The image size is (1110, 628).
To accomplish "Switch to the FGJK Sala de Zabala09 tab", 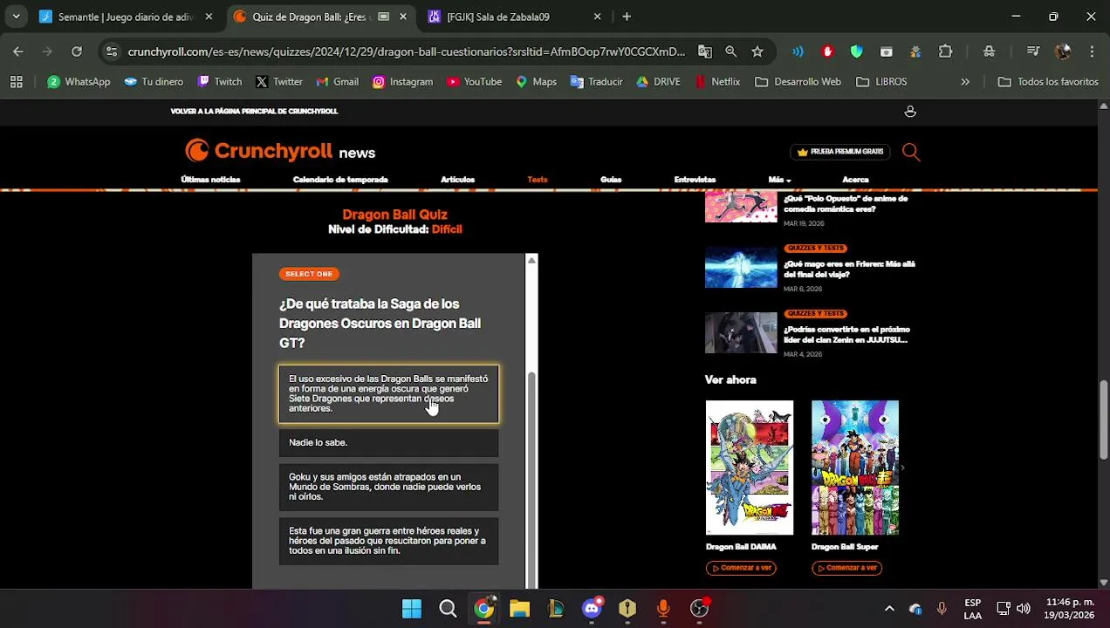I will pos(515,17).
